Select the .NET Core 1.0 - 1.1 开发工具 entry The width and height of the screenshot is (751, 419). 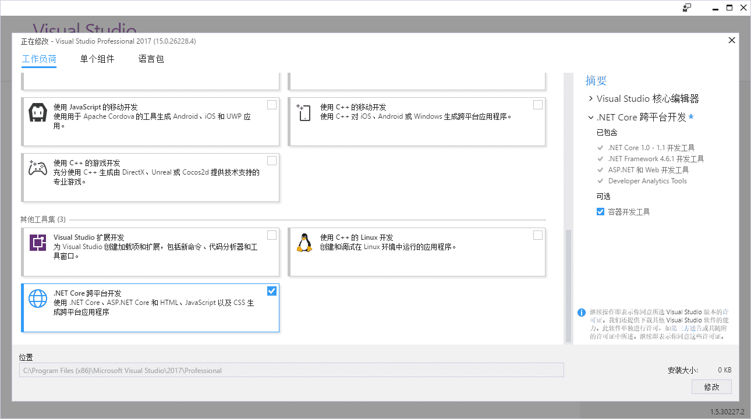click(x=651, y=148)
